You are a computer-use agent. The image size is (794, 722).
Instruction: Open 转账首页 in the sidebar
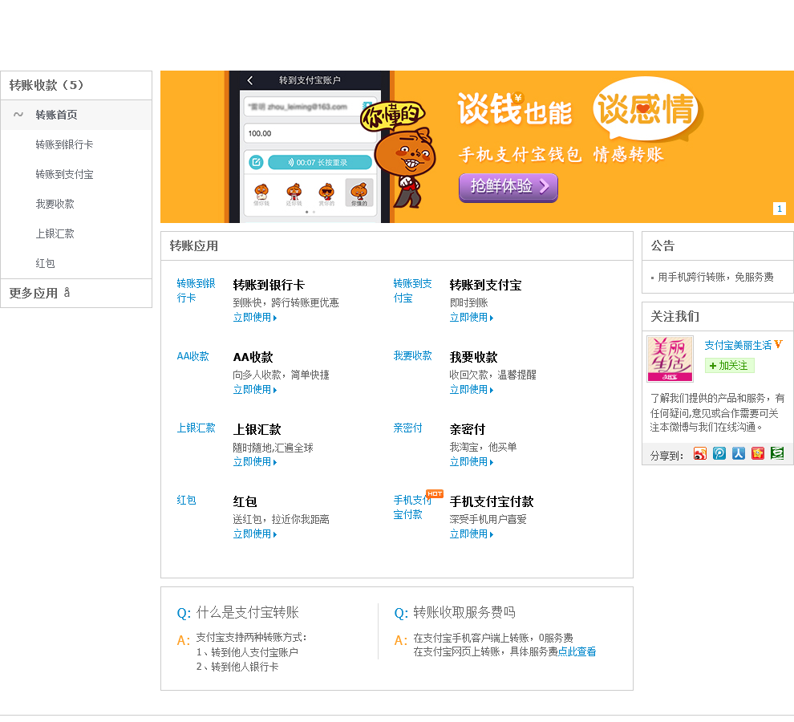(x=76, y=115)
